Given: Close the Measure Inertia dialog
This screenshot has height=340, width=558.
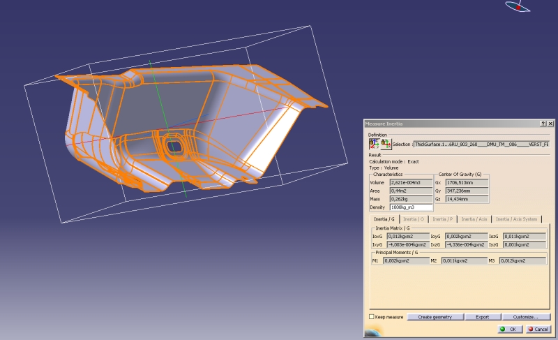Looking at the screenshot, I should tap(550, 124).
